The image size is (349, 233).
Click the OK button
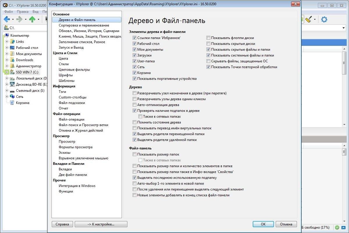click(263, 224)
